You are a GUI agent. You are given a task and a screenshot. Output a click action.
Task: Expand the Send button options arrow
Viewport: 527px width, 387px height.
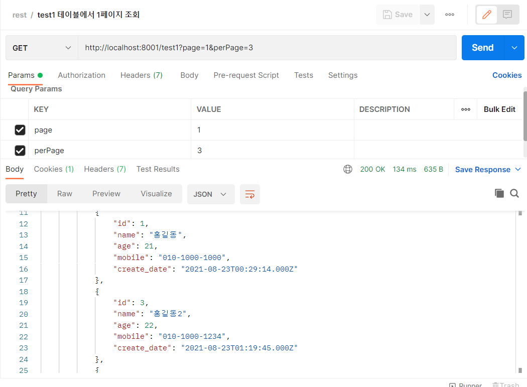click(514, 48)
